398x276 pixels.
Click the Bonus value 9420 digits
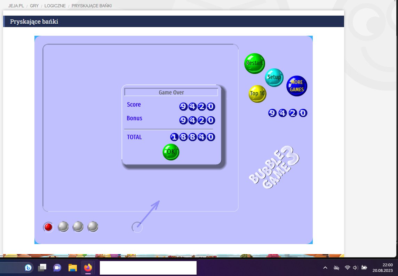[x=197, y=120]
